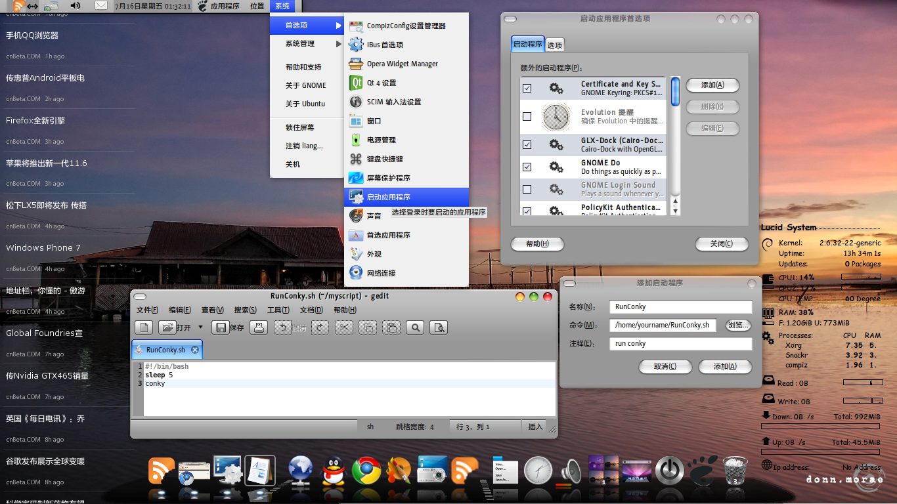This screenshot has width=897, height=504.
Task: Click the redo arrow in gedit toolbar
Action: pos(320,327)
